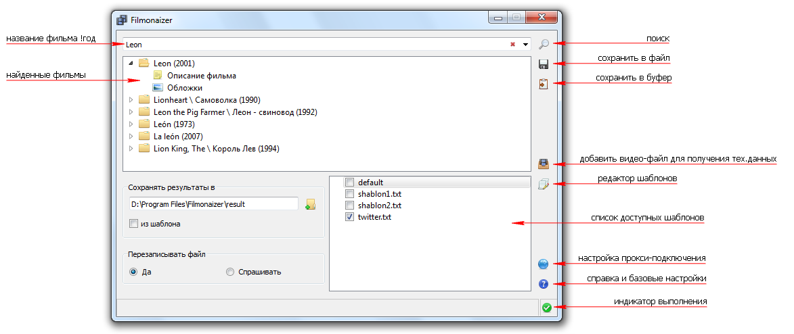Clear the search field with red X
The height and width of the screenshot is (334, 794).
pyautogui.click(x=512, y=45)
